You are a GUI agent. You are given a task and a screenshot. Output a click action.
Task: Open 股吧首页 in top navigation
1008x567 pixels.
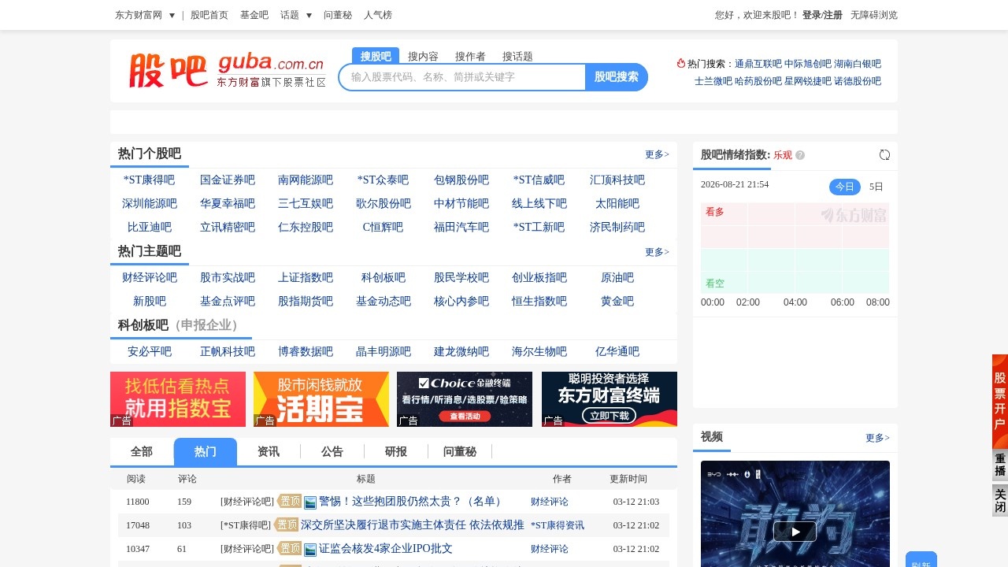209,15
